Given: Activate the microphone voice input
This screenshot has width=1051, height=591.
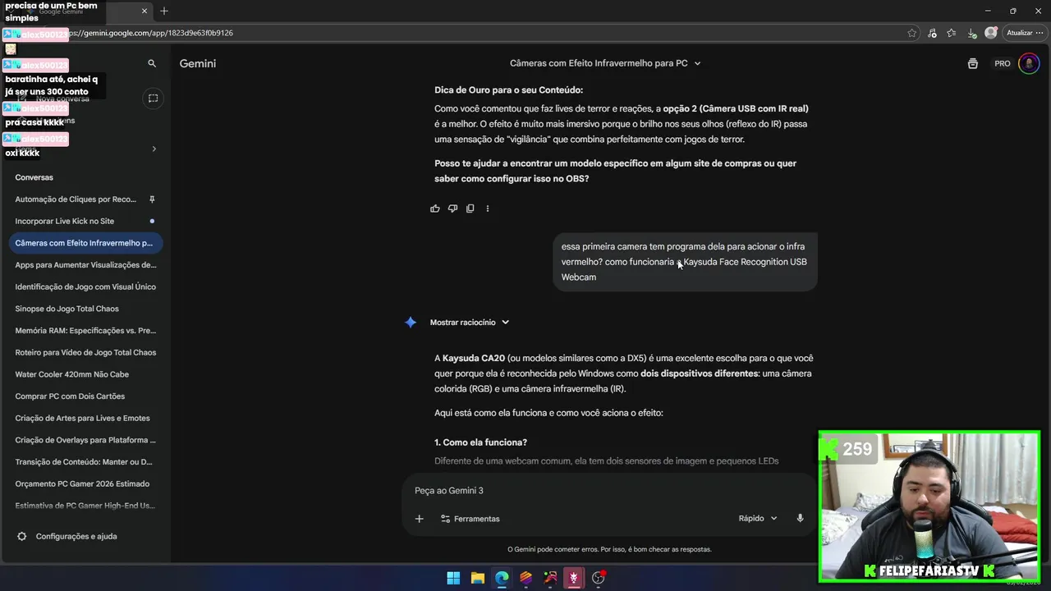Looking at the screenshot, I should click(x=800, y=519).
